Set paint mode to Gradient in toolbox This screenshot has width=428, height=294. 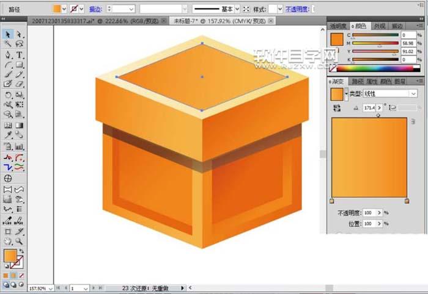[13, 276]
